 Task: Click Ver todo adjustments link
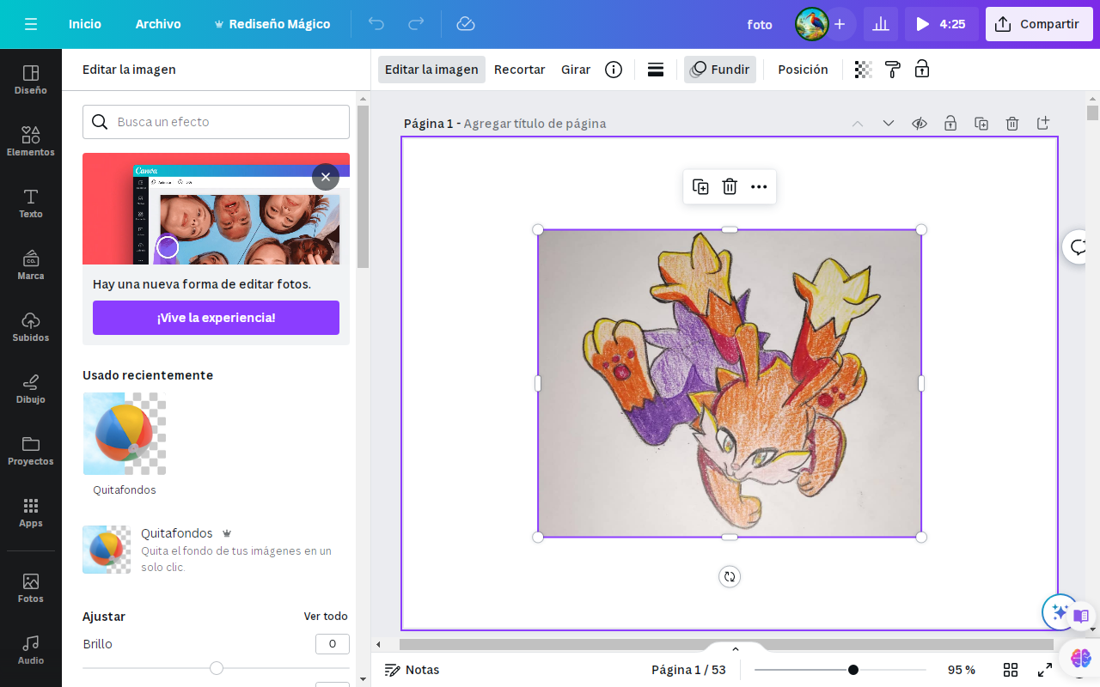tap(326, 617)
